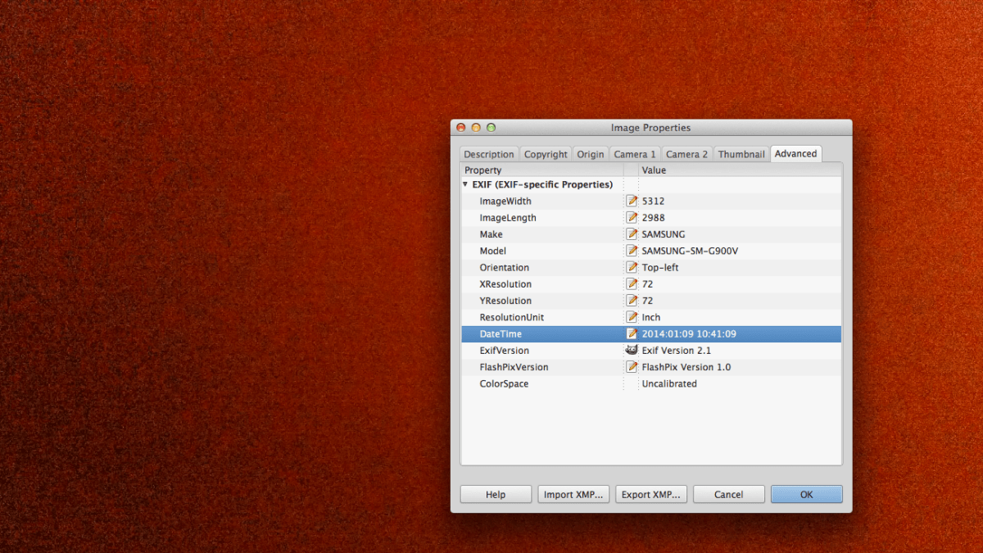Click the edit icon for Orientation row
Viewport: 983px width, 553px height.
pos(632,267)
